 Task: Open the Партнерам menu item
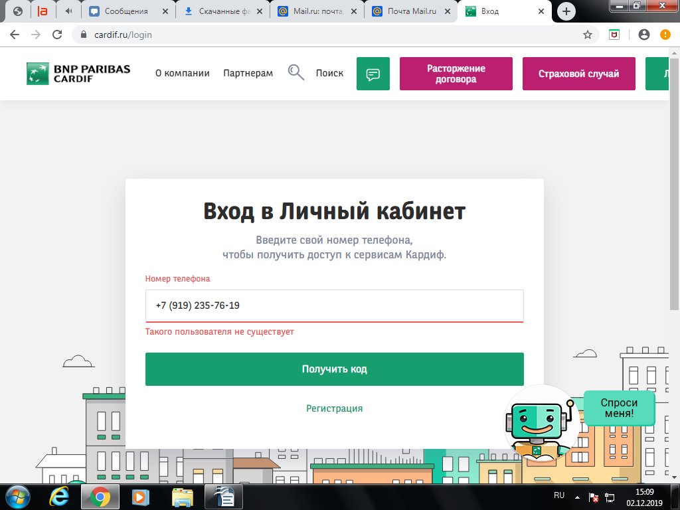tap(248, 73)
